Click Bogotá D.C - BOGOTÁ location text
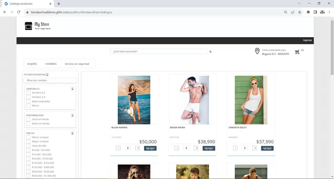The height and width of the screenshot is (179, 334). click(x=276, y=54)
